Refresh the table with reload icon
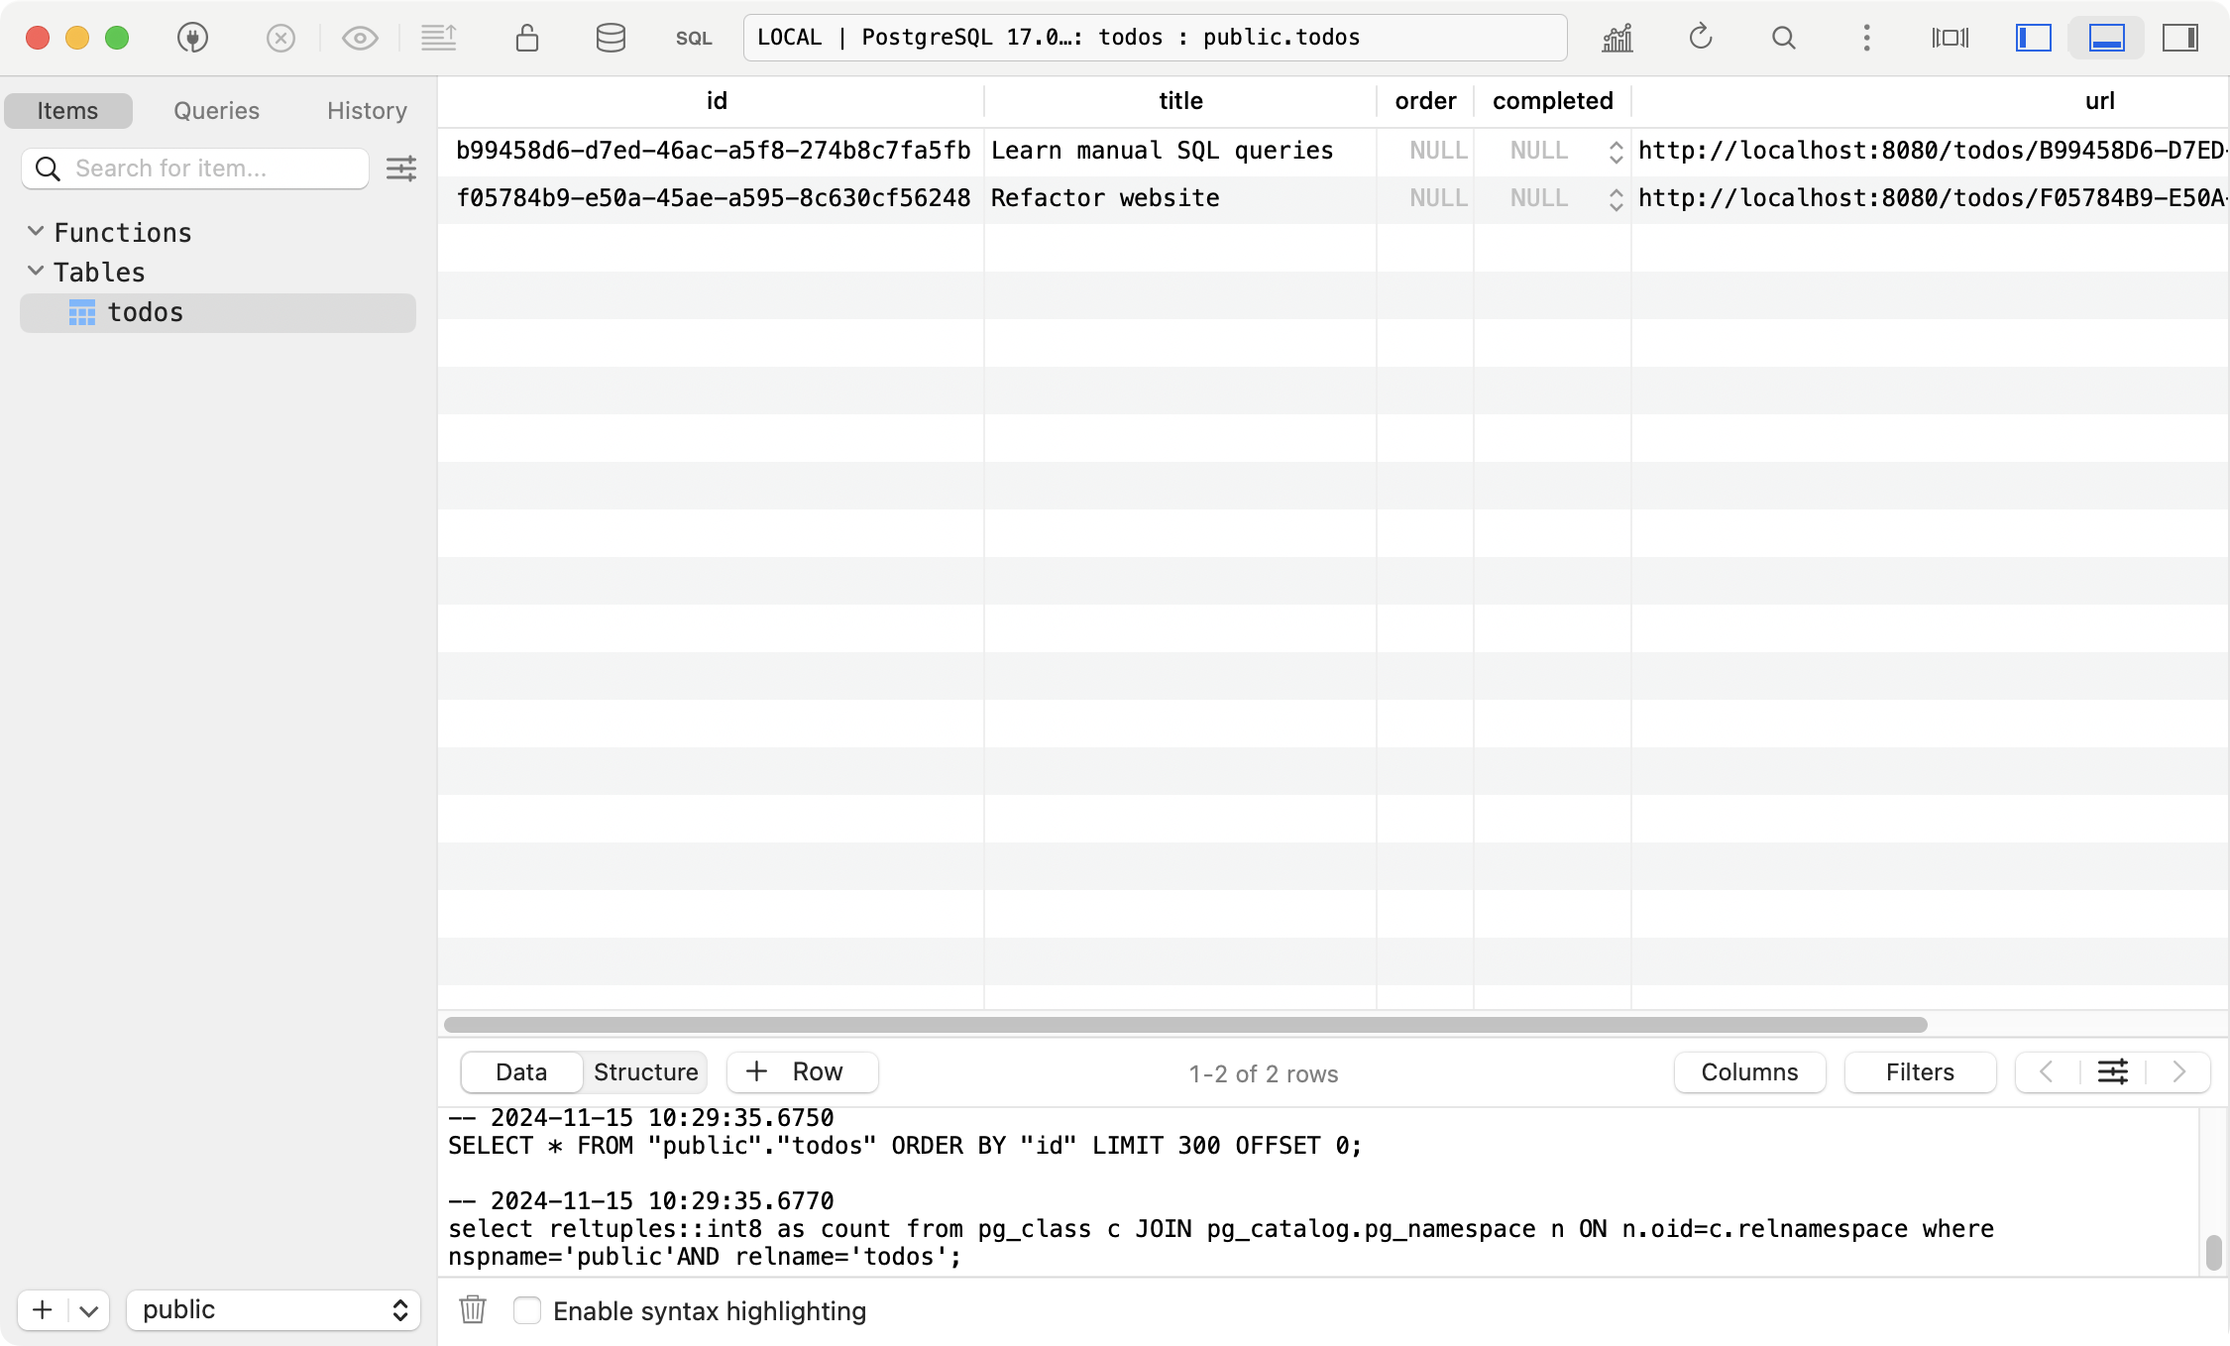 (1700, 38)
